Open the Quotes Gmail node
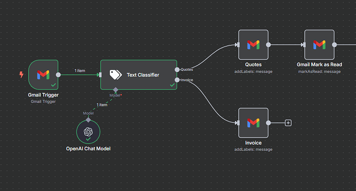This screenshot has height=191, width=356. (x=253, y=45)
